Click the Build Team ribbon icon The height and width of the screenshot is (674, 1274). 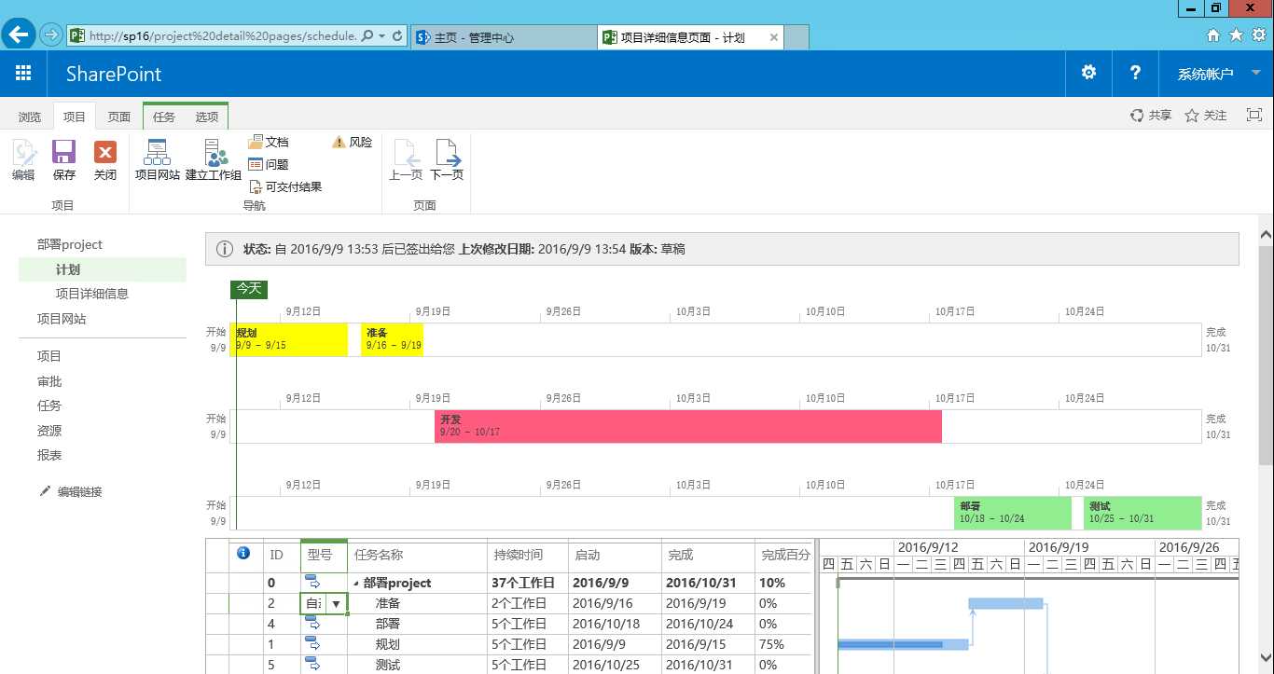click(x=214, y=159)
